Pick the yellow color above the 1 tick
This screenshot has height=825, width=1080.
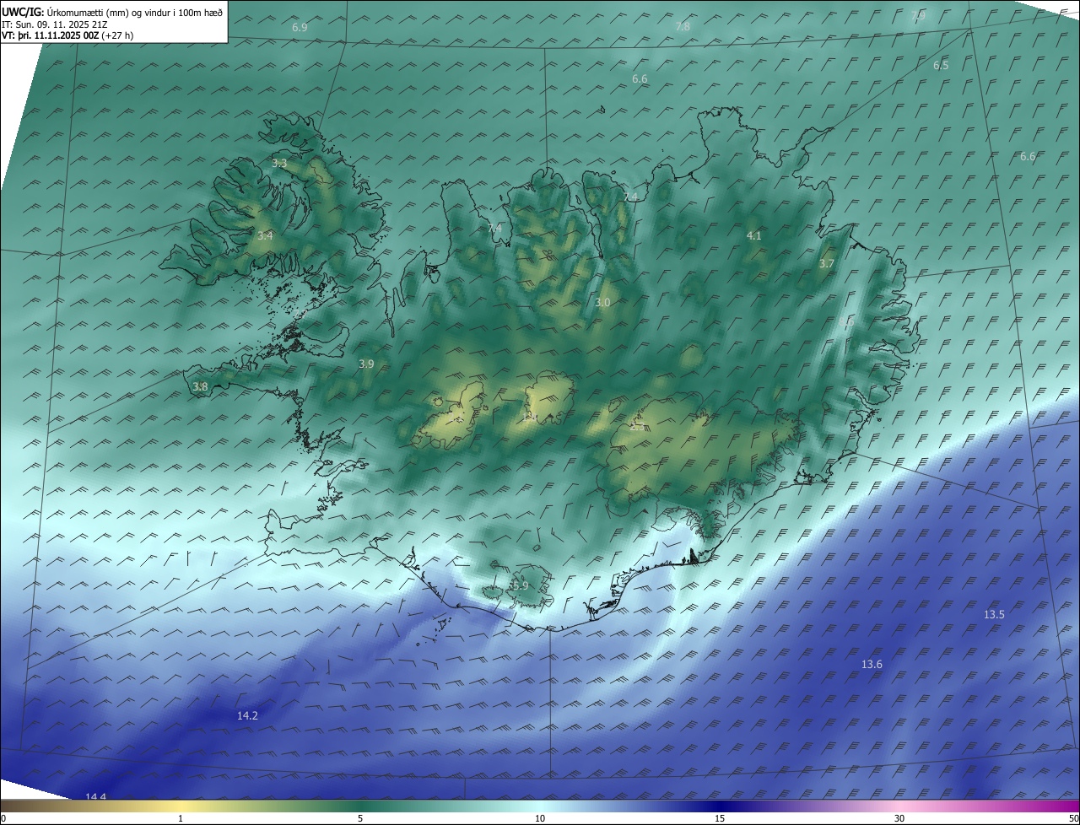(x=181, y=806)
